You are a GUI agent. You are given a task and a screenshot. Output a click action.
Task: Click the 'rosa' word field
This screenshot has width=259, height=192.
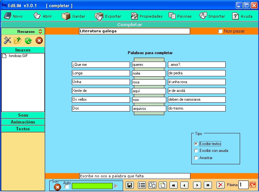(x=149, y=82)
